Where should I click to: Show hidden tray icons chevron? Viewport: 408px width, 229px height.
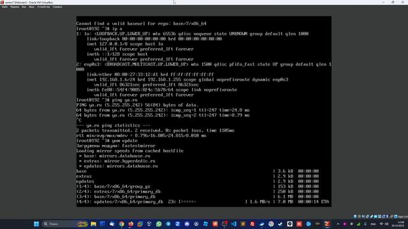coord(338,224)
